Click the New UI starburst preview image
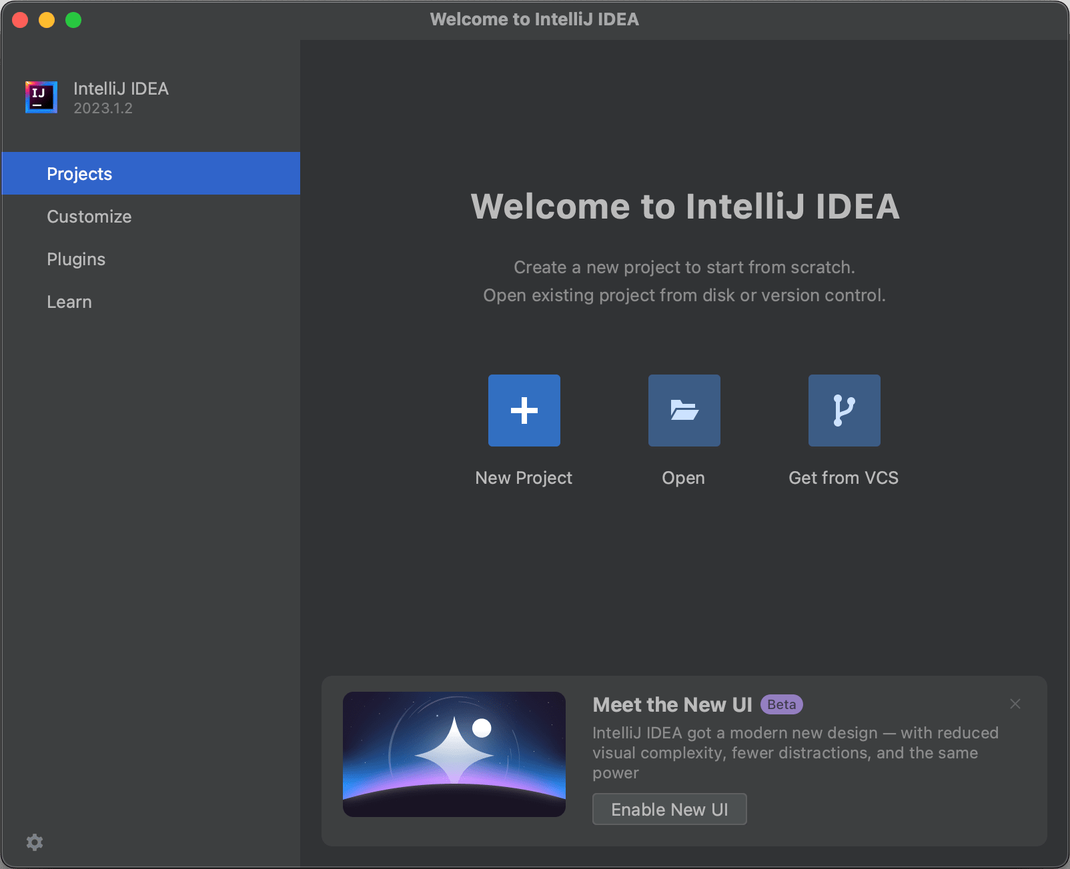Viewport: 1070px width, 869px height. pyautogui.click(x=454, y=754)
